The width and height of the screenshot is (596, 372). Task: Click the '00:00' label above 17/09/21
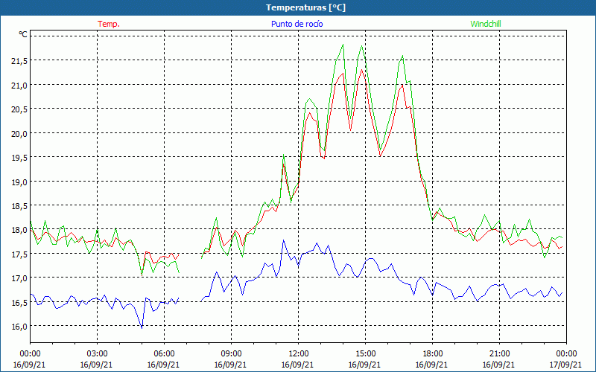tap(566, 354)
